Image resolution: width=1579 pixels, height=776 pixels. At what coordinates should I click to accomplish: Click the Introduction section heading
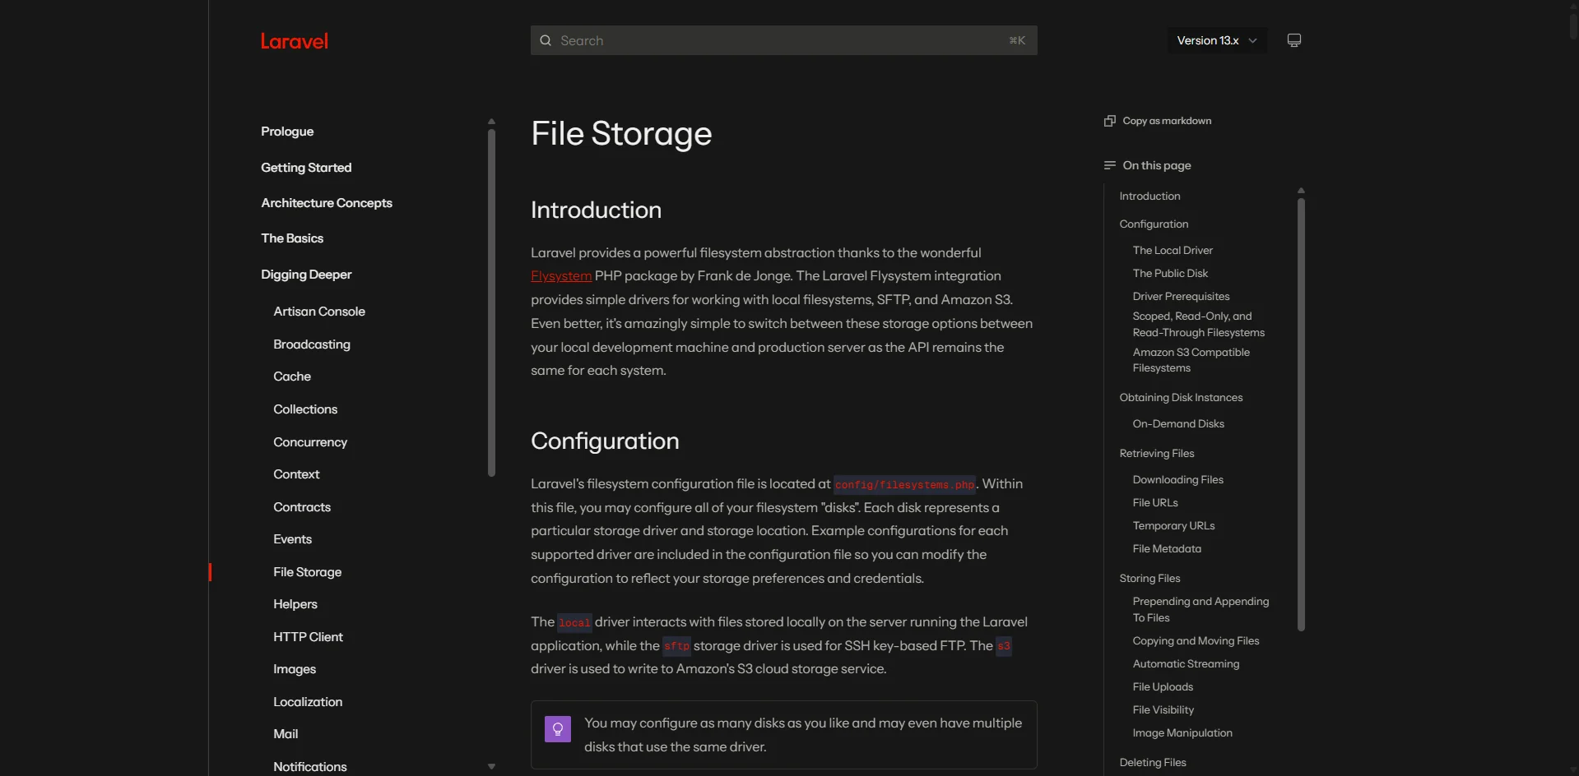[x=596, y=210]
